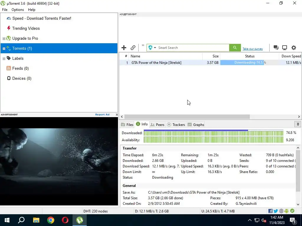The width and height of the screenshot is (302, 226).
Task: Switch to the Graphs tab
Action: click(x=196, y=124)
